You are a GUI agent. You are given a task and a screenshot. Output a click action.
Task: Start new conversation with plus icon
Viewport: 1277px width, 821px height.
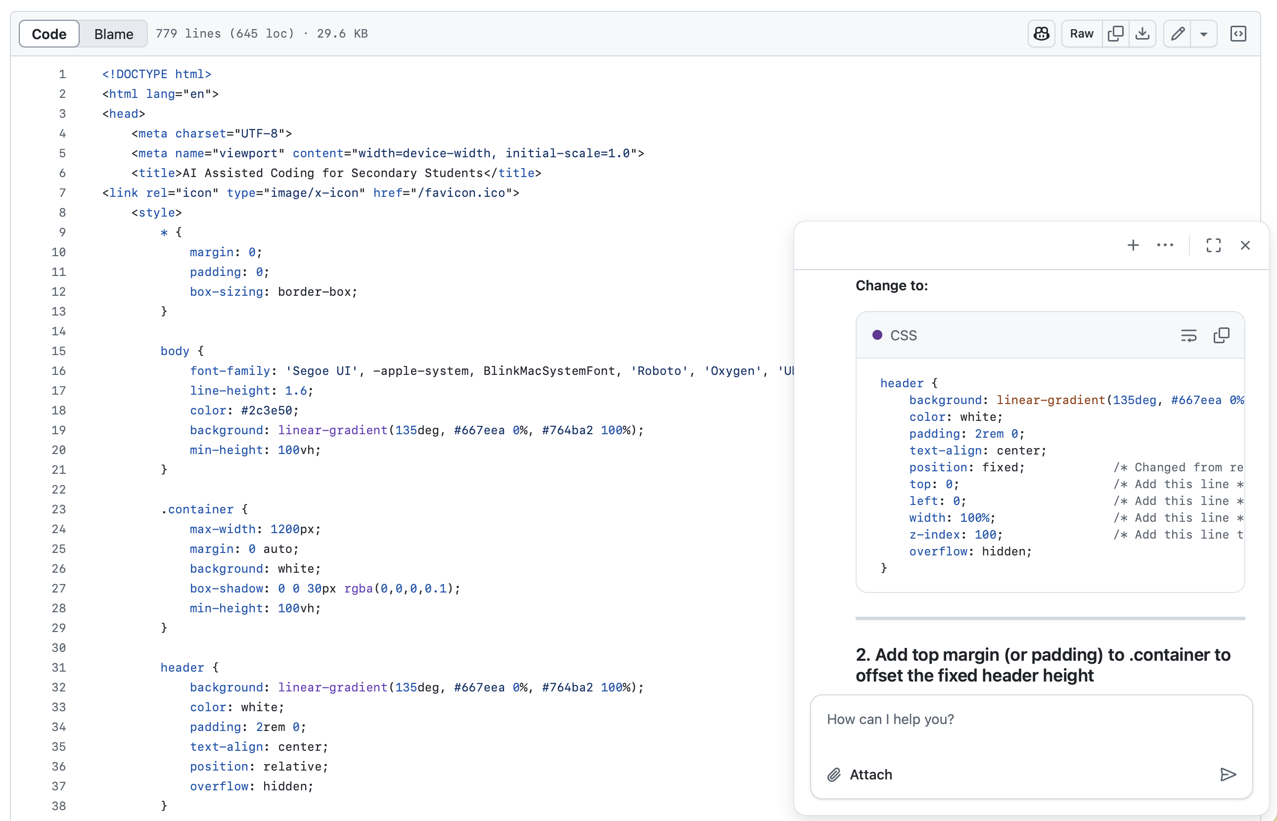tap(1133, 245)
